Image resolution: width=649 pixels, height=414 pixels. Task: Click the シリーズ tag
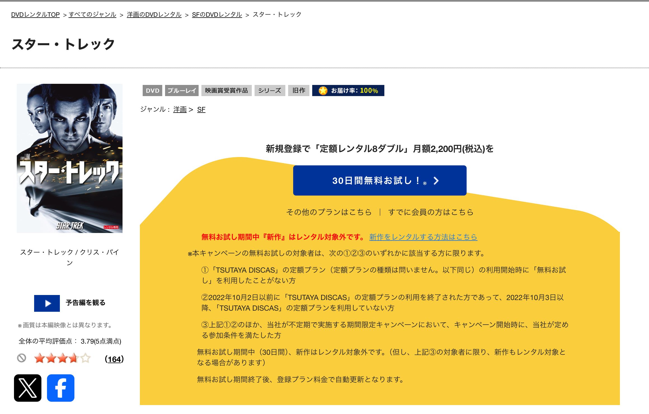[x=270, y=91]
